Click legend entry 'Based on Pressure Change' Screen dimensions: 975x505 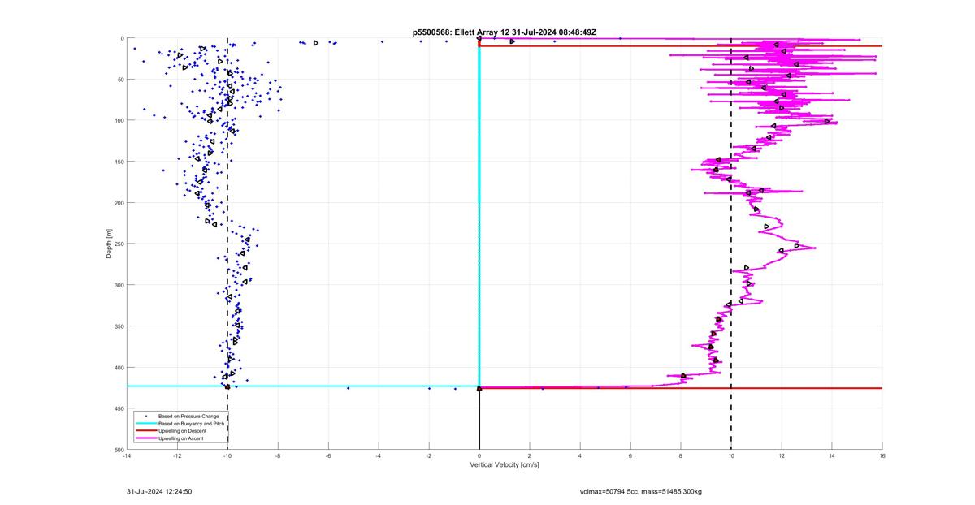(188, 417)
